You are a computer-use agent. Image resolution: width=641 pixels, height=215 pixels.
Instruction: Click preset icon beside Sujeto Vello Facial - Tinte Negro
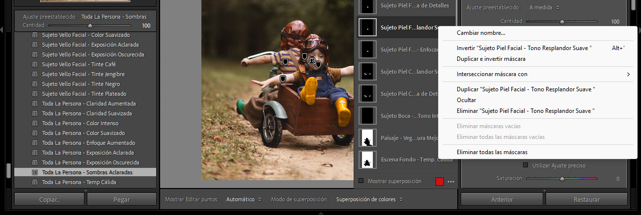click(x=35, y=84)
